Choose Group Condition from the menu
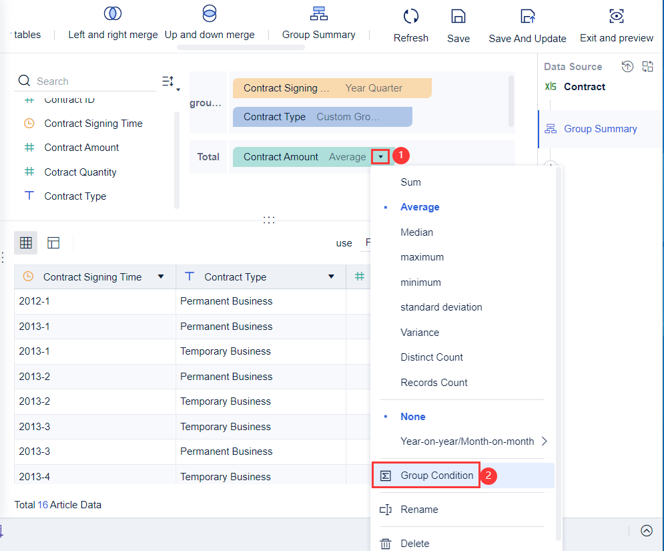The height and width of the screenshot is (551, 664). (x=436, y=476)
